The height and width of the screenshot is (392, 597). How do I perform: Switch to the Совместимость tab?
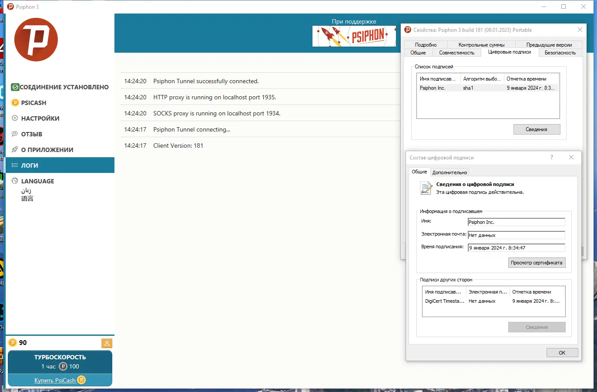(x=456, y=53)
